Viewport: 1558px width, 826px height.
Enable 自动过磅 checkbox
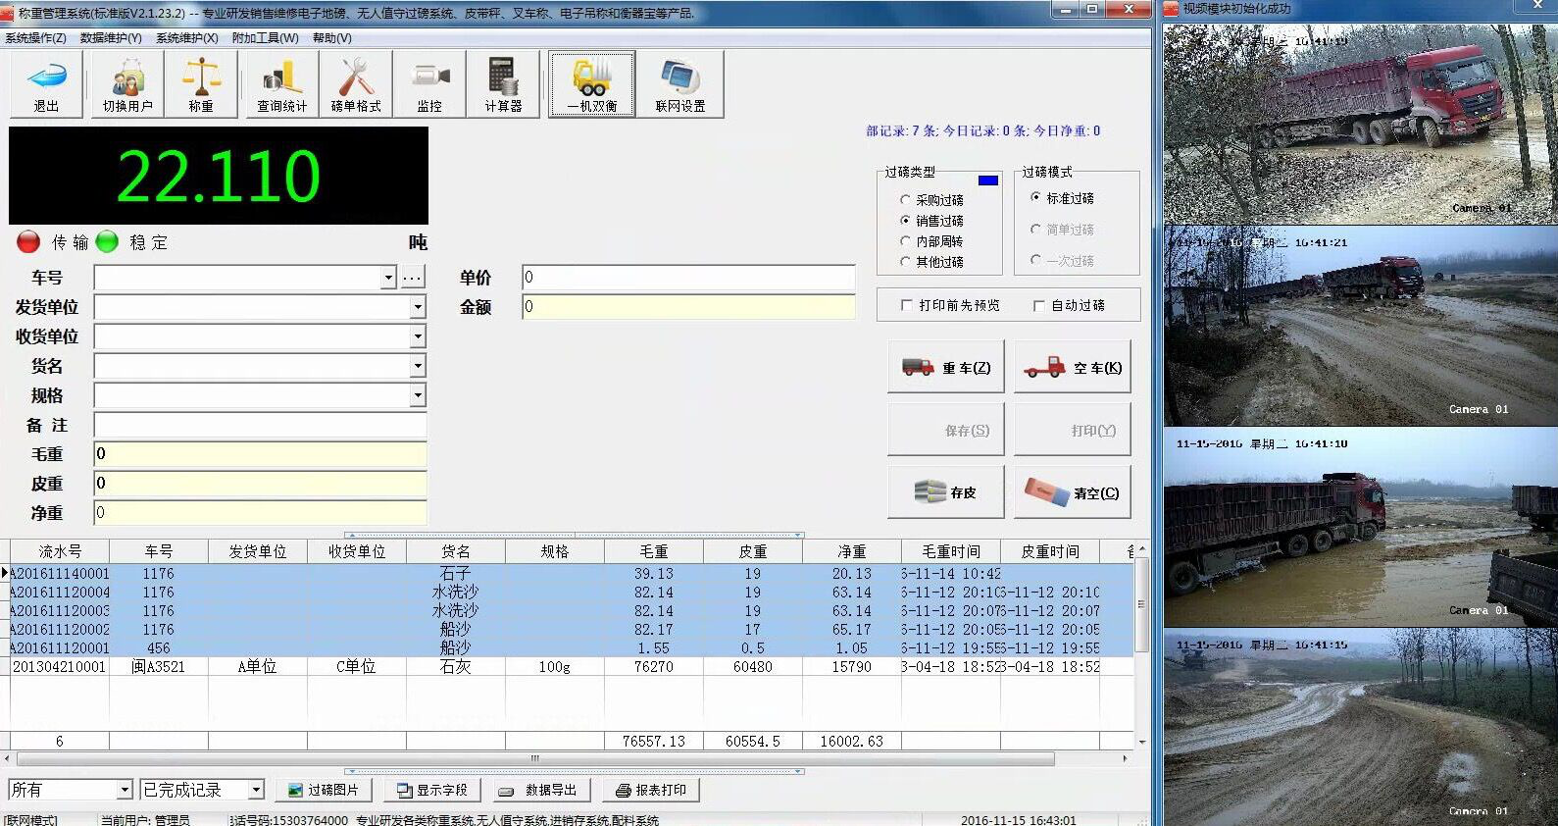pos(1038,306)
